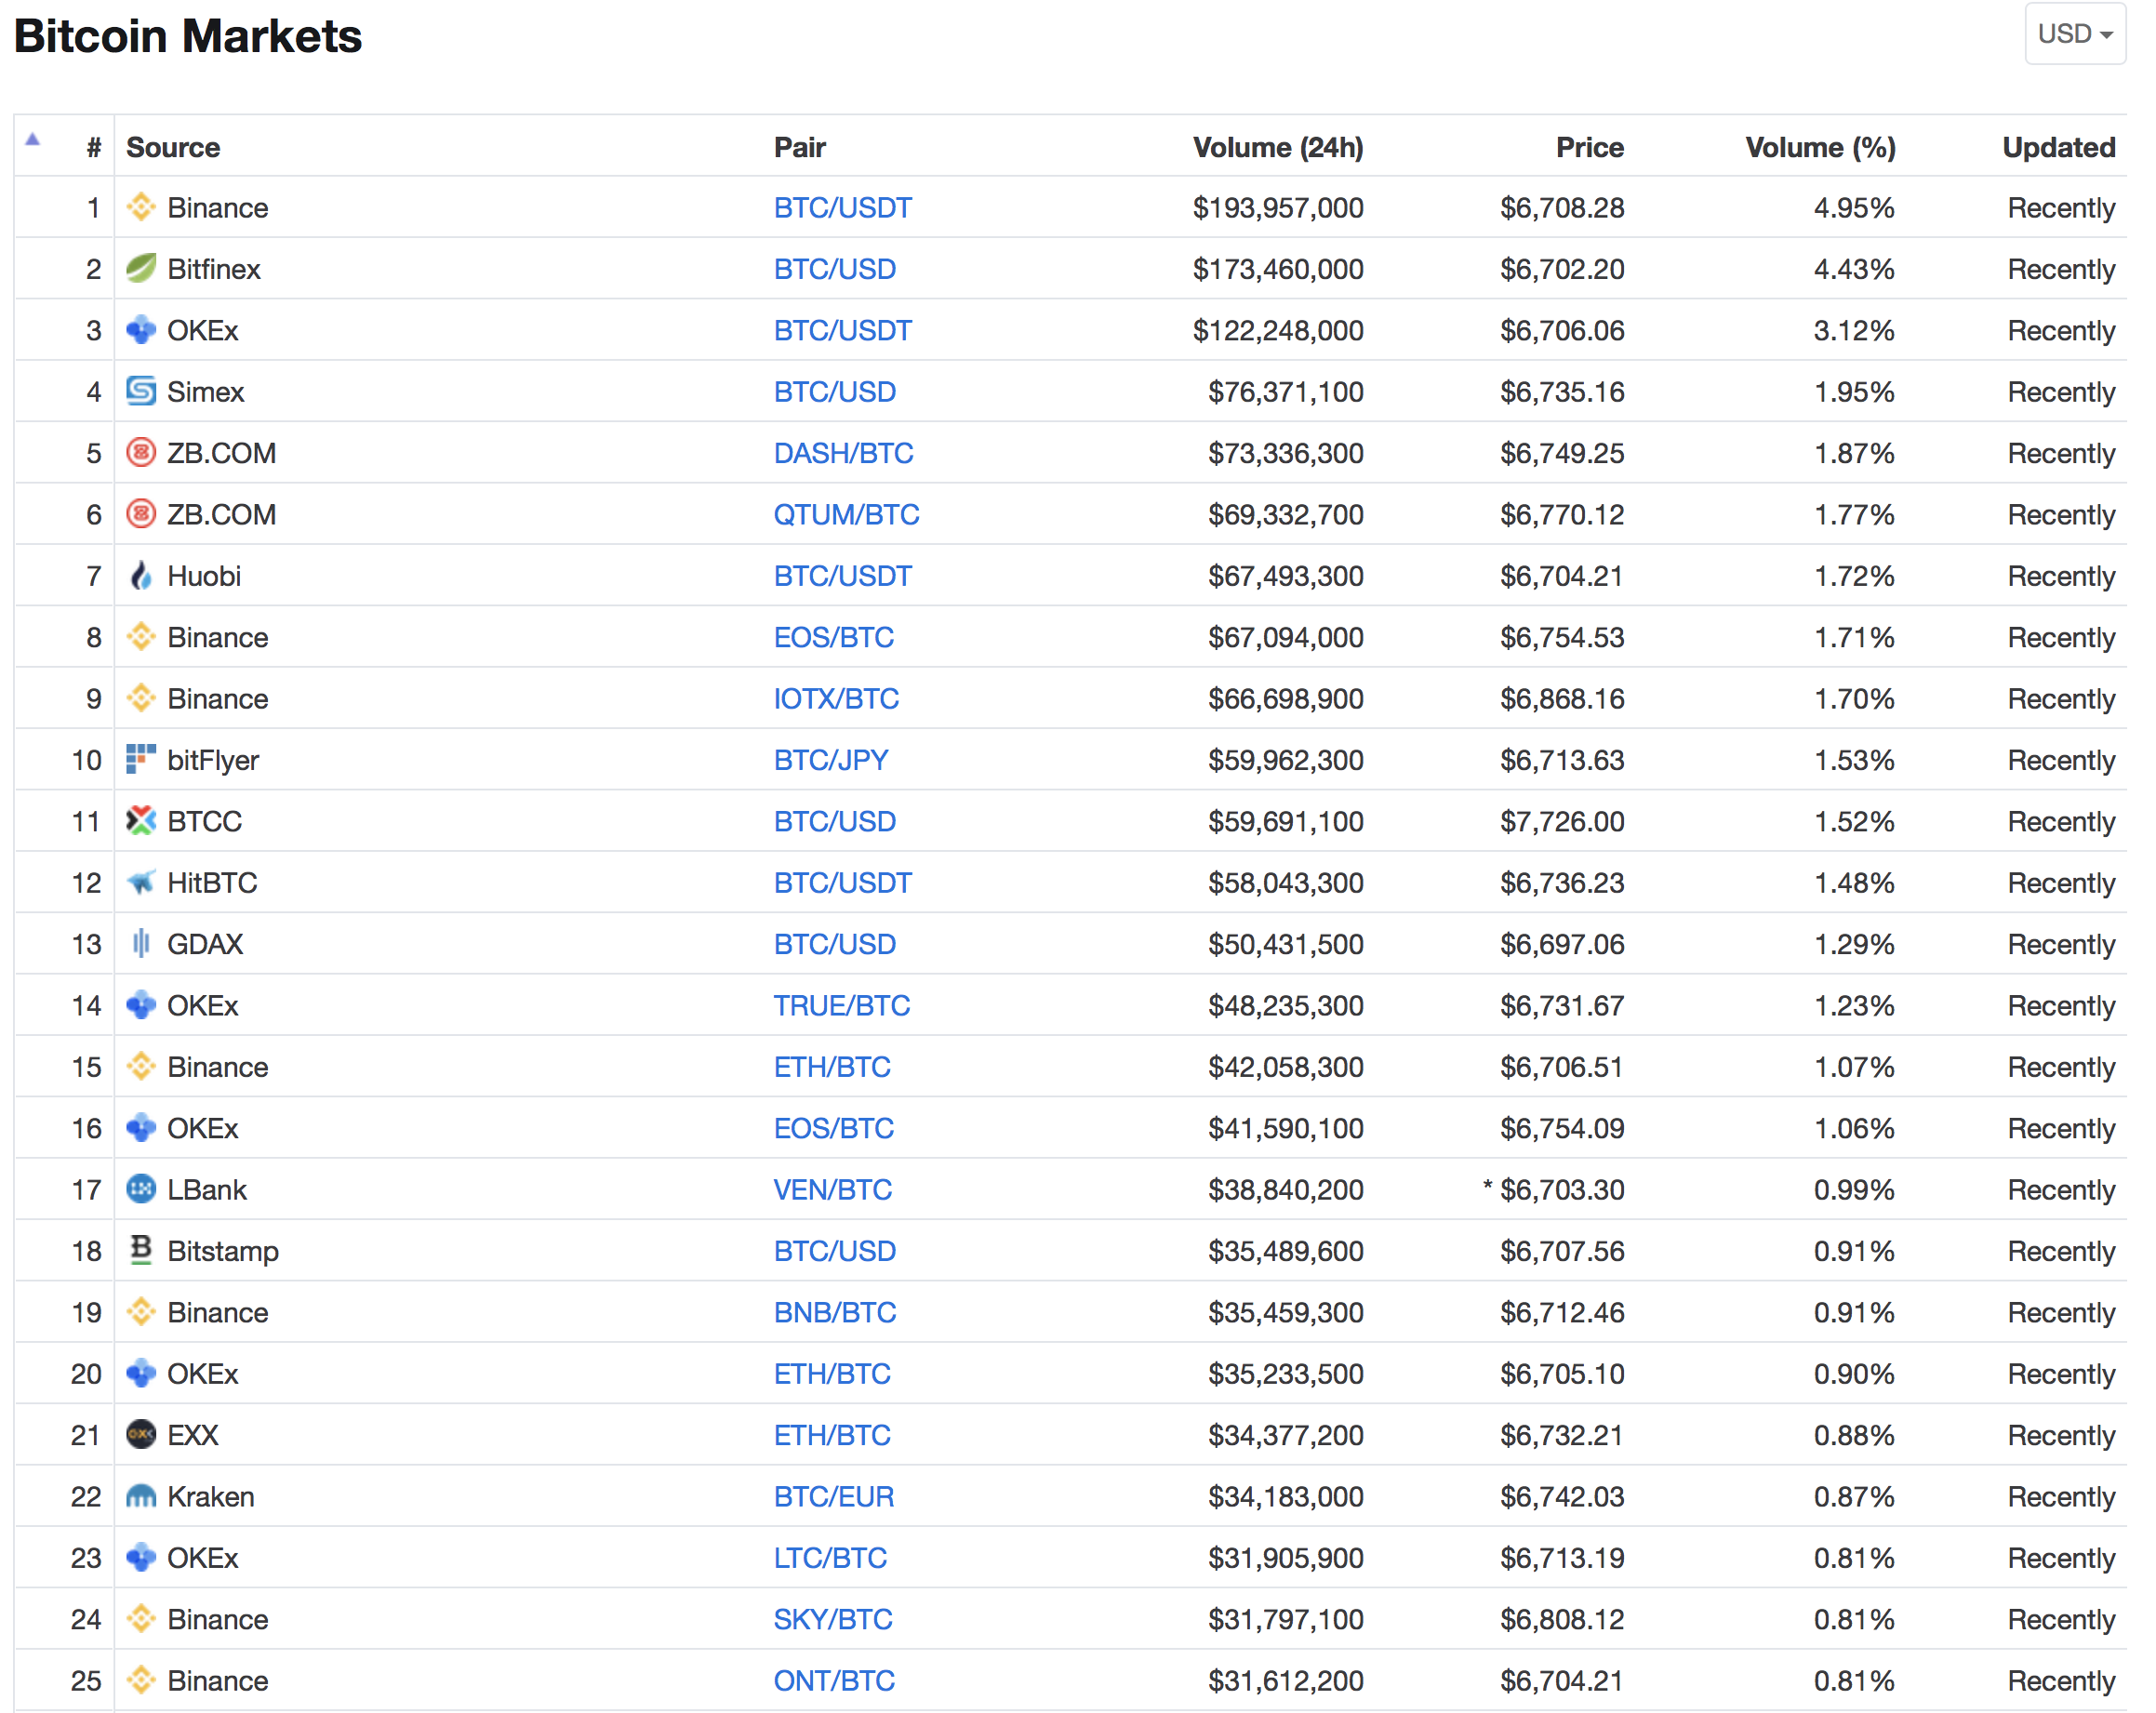Image resolution: width=2156 pixels, height=1713 pixels.
Task: Click ZB.COM logo in row 5
Action: point(141,452)
